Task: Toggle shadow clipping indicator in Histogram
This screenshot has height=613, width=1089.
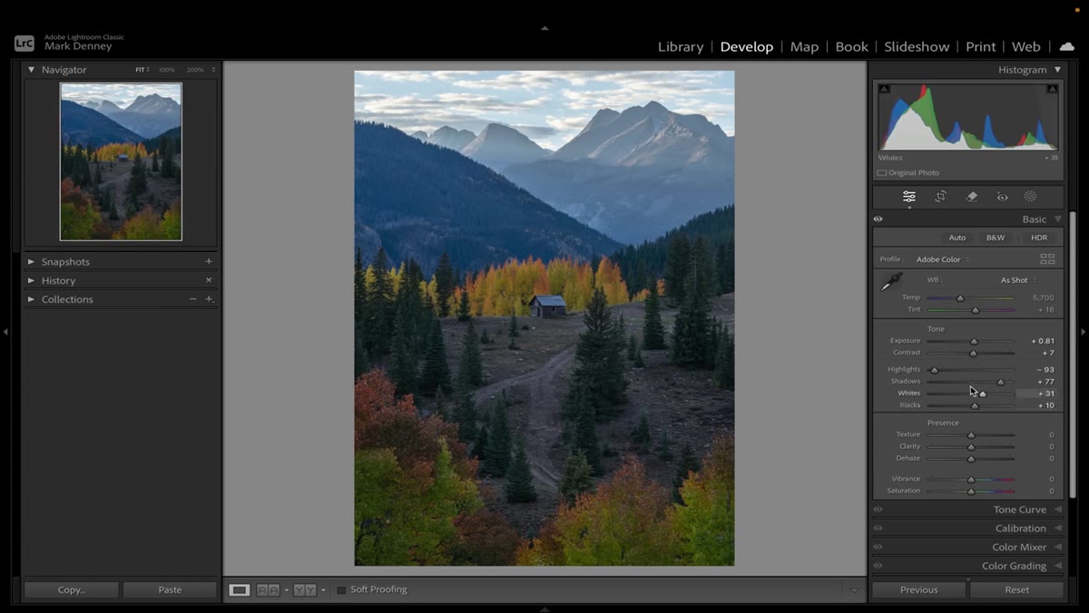Action: [x=884, y=89]
